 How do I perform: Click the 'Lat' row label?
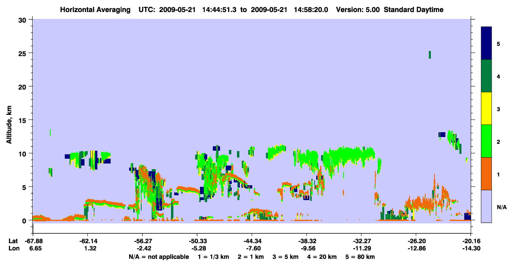click(13, 241)
